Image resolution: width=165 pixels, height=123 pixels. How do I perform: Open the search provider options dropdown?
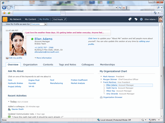tap(162, 8)
